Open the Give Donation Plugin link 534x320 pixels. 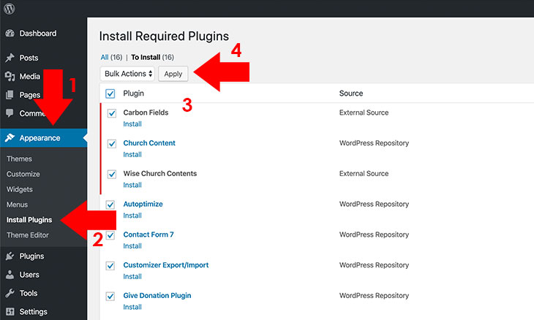coord(157,295)
